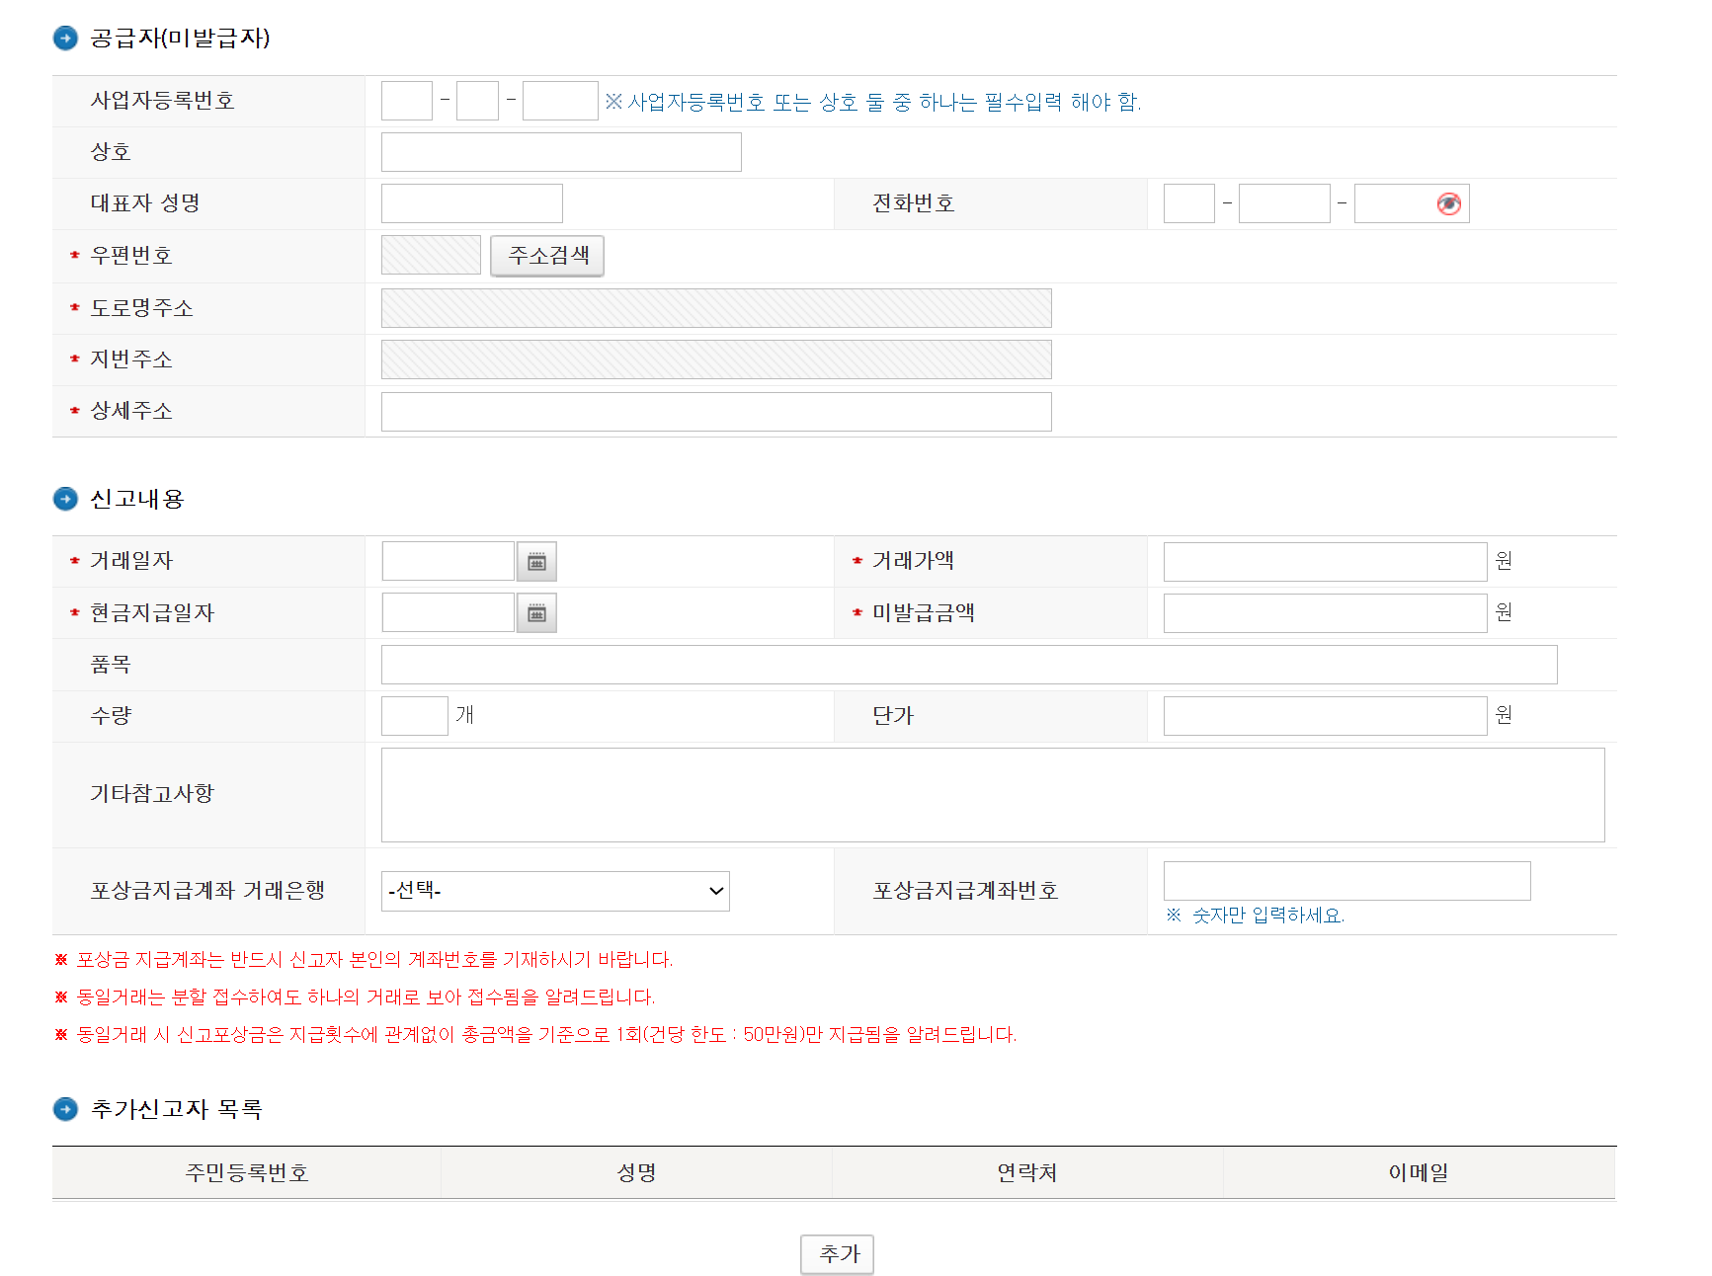The width and height of the screenshot is (1712, 1276).
Task: Focus the 거래가액 amount field
Action: (1325, 562)
